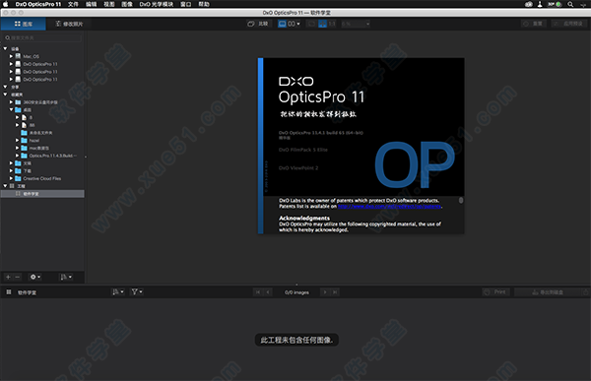Open the patents list link
Screen dimensions: 591x381
[389, 206]
